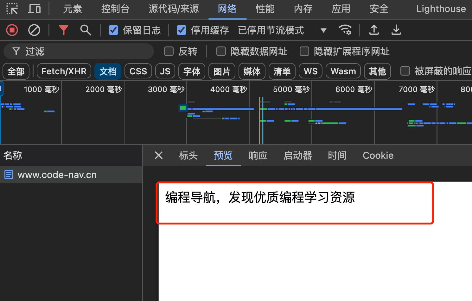Image resolution: width=472 pixels, height=301 pixels.
Task: Toggle device toolbar icon
Action: [34, 9]
